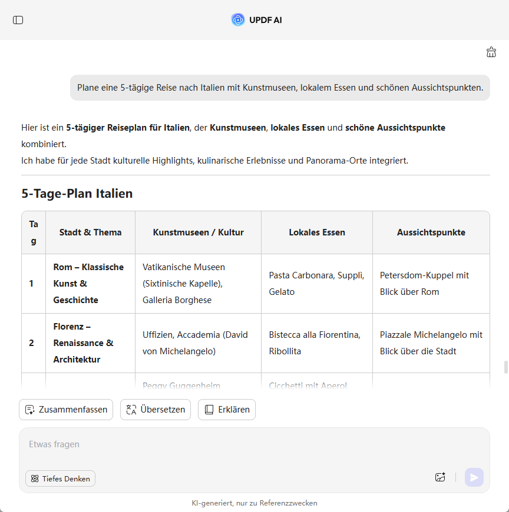The width and height of the screenshot is (509, 512).
Task: Click the Übersetzen translate icon
Action: [x=131, y=410]
